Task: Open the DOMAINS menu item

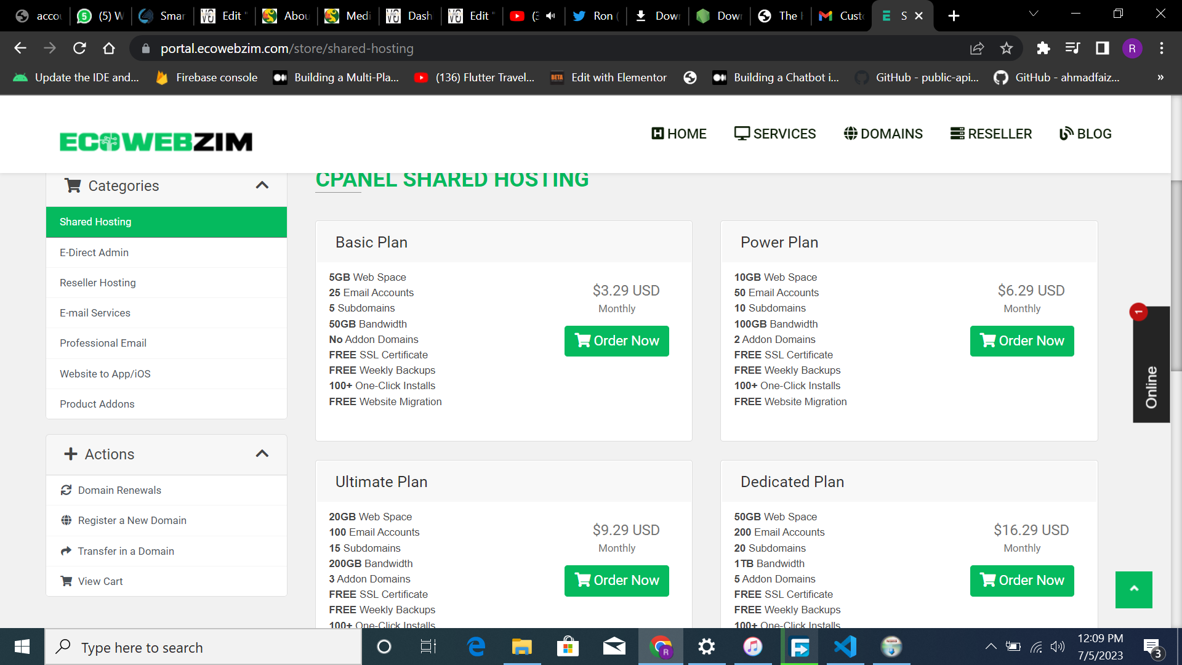Action: (883, 134)
